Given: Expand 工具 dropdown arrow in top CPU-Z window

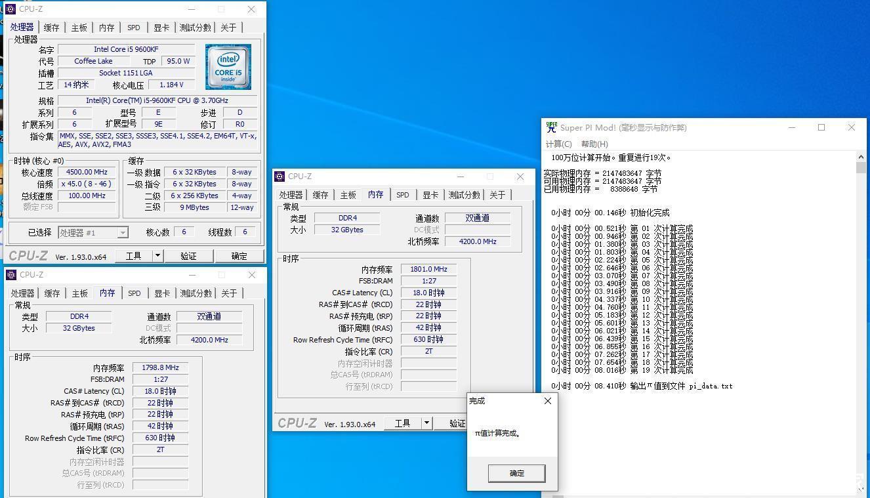Looking at the screenshot, I should (157, 256).
